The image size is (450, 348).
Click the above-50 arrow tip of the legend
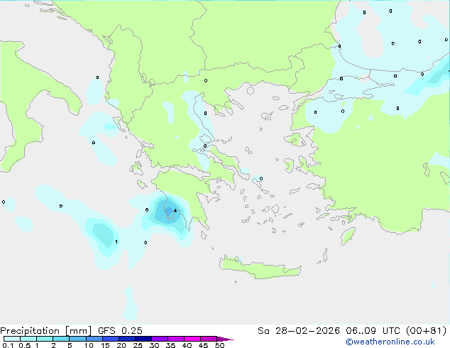click(225, 339)
